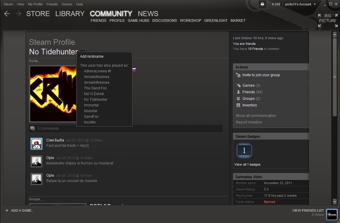Click the Friends person icon
The height and width of the screenshot is (223, 340).
238,92
